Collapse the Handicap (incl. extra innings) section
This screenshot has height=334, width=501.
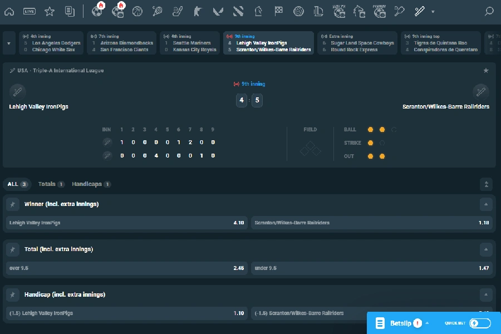tap(485, 294)
